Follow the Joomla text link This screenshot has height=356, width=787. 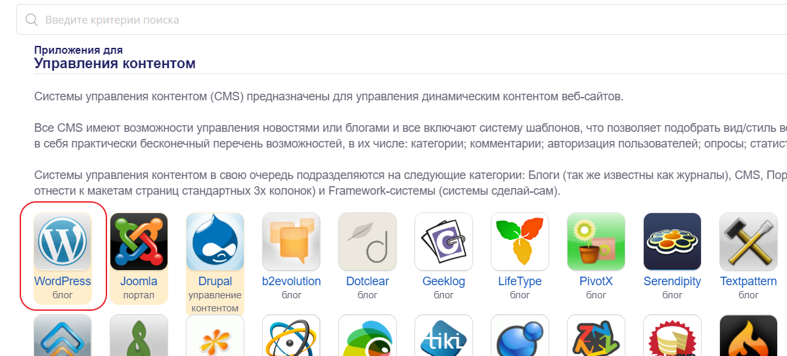tap(139, 281)
